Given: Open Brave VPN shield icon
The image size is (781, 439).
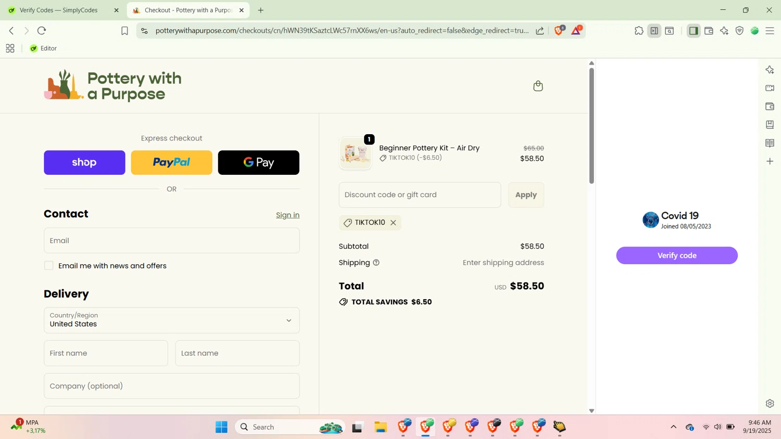Looking at the screenshot, I should 739,31.
